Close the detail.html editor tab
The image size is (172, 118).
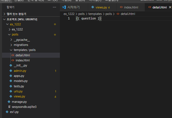coord(170,7)
